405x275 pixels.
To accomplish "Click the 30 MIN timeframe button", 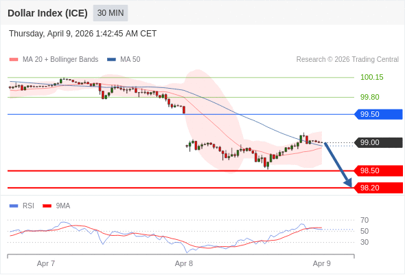I will click(111, 13).
